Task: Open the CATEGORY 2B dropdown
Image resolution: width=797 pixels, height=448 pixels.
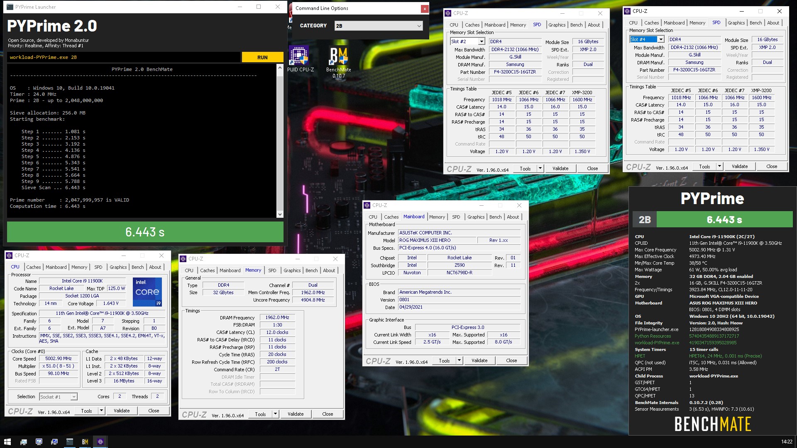Action: point(379,26)
